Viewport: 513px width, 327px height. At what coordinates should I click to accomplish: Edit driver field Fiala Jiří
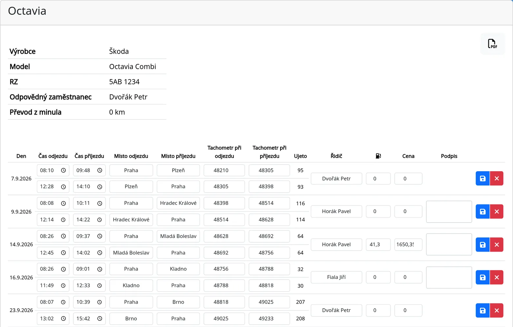[x=336, y=277]
